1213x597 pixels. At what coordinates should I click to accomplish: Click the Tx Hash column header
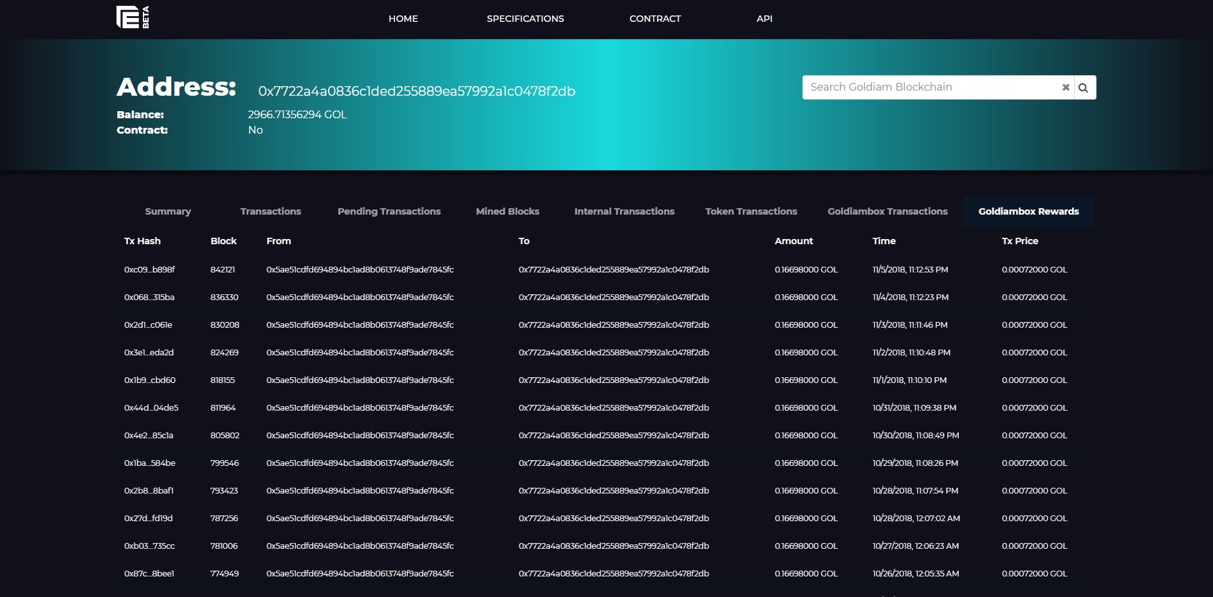pyautogui.click(x=142, y=241)
